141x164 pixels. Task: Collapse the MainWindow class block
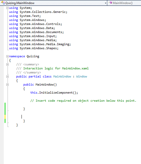pyautogui.click(x=7, y=77)
